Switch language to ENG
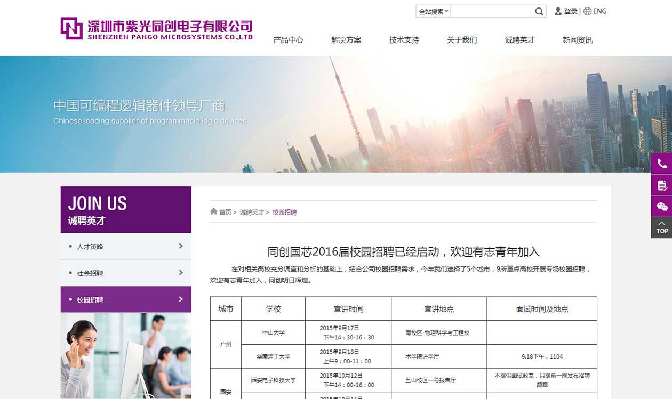 tap(599, 11)
